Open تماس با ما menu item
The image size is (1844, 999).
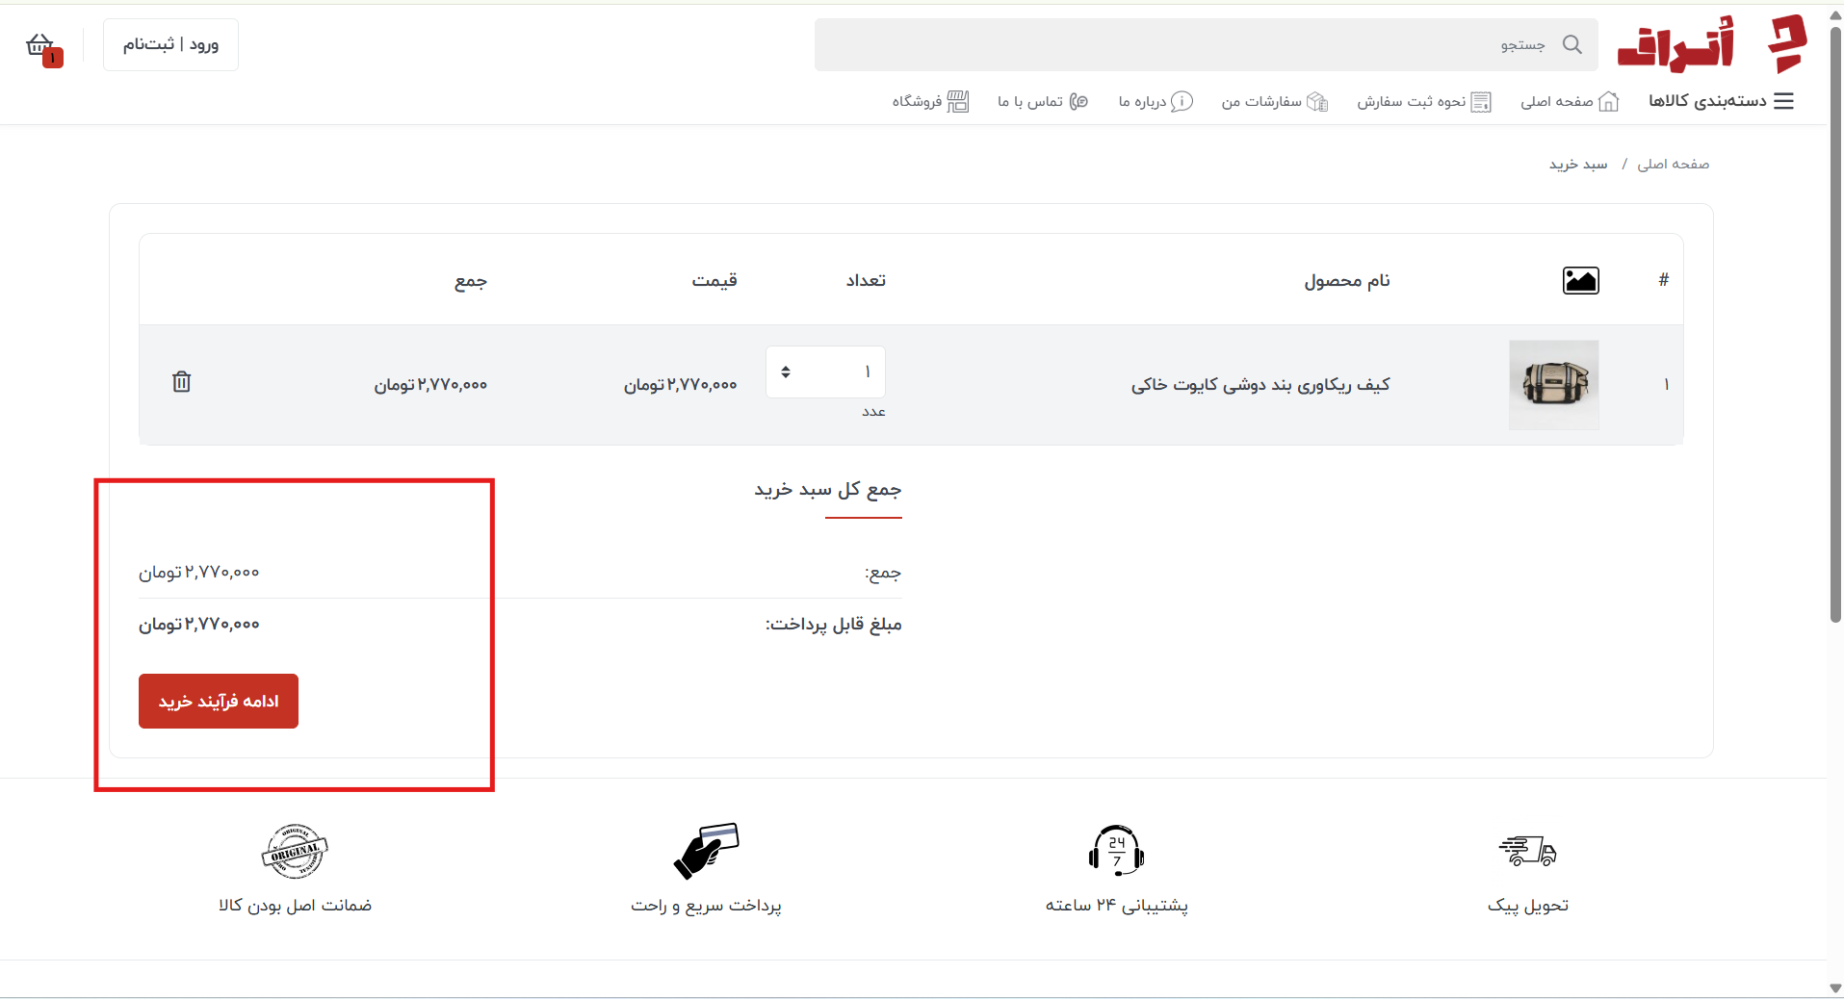pos(1030,101)
